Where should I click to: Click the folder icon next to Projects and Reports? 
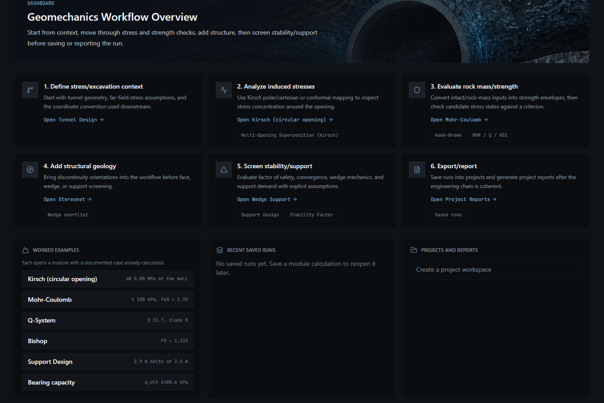point(414,250)
